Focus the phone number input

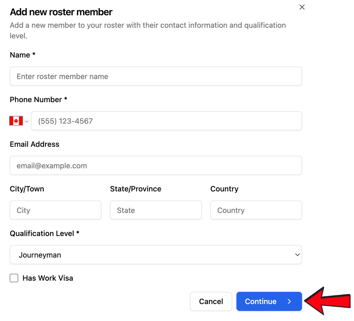click(x=166, y=121)
